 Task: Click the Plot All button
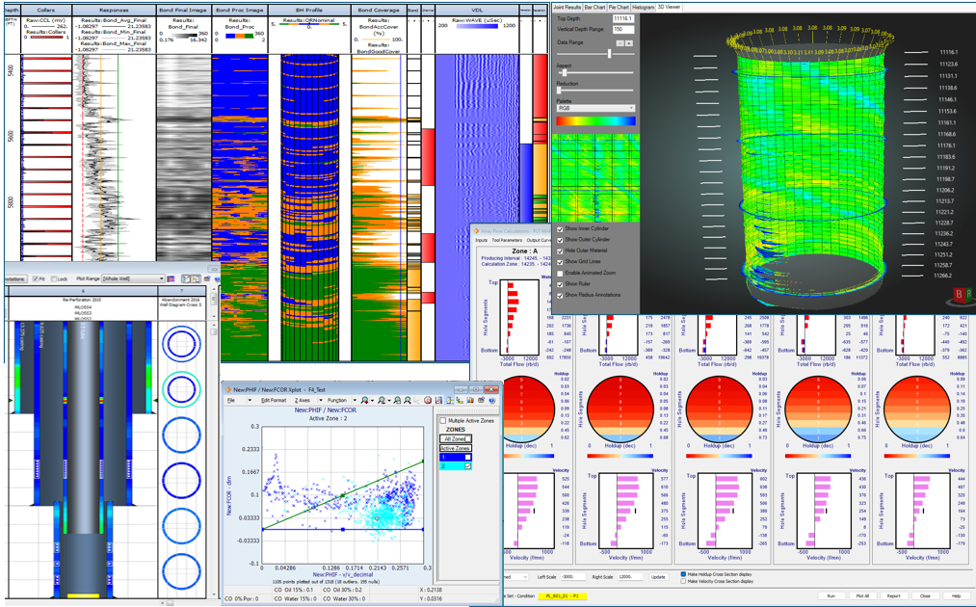(862, 595)
